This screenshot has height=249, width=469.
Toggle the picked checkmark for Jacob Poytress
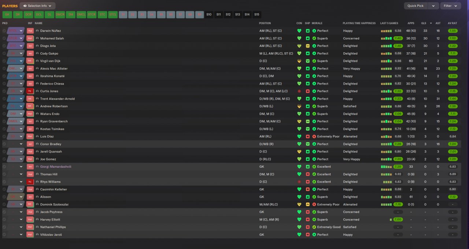[x=4, y=212]
